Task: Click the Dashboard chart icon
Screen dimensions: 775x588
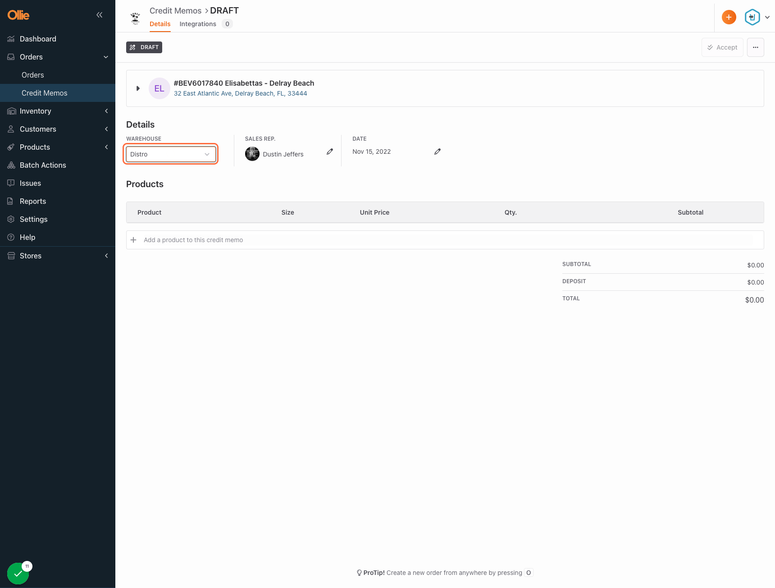Action: (x=11, y=39)
